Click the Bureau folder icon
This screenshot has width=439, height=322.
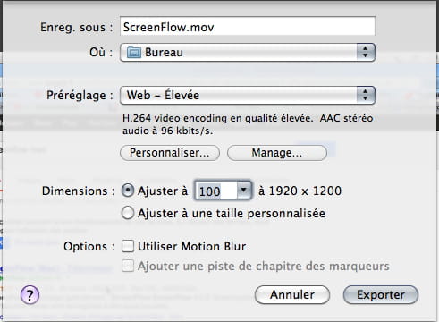pos(134,53)
